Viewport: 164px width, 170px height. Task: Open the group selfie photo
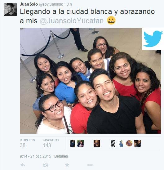pyautogui.click(x=90, y=81)
